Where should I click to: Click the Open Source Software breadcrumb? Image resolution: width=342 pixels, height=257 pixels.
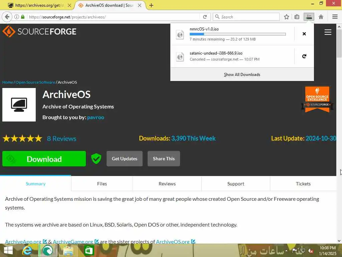coord(35,82)
